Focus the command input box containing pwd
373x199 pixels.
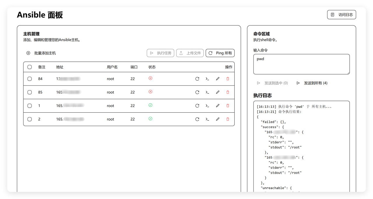(x=302, y=64)
